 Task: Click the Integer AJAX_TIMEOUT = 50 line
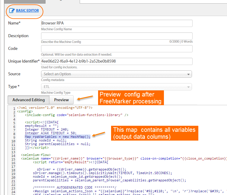(50, 133)
